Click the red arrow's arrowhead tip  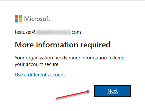click(x=90, y=91)
